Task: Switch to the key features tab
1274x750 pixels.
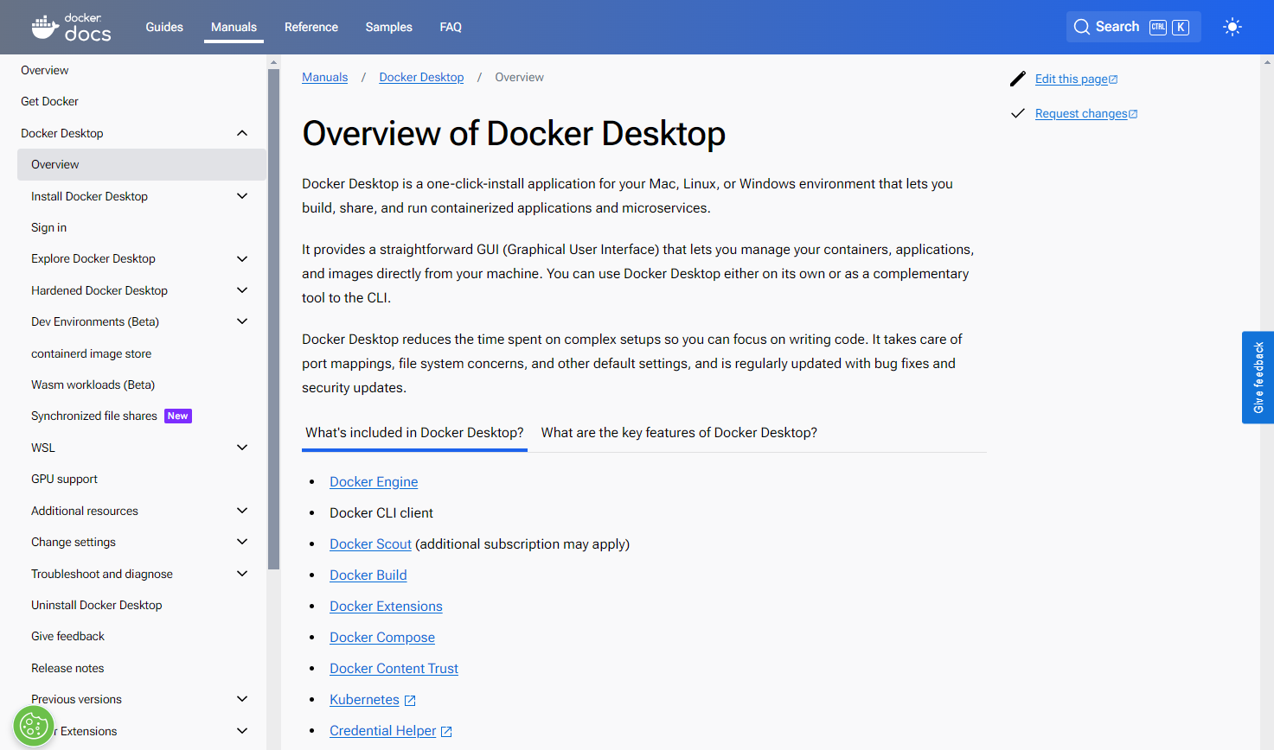Action: coord(678,432)
